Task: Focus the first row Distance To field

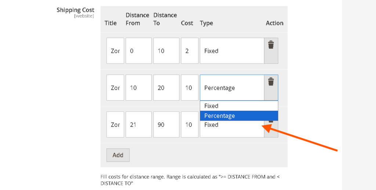Action: point(166,51)
